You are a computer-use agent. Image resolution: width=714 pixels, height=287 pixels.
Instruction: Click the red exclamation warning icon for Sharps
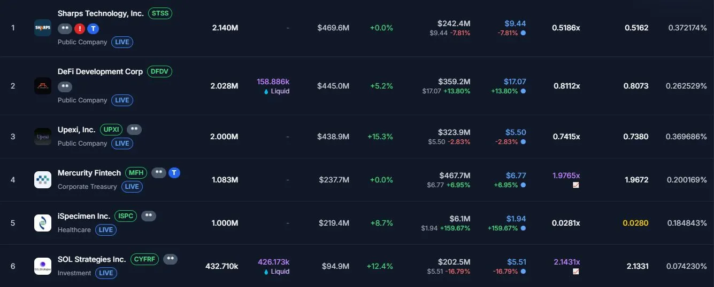click(x=80, y=29)
